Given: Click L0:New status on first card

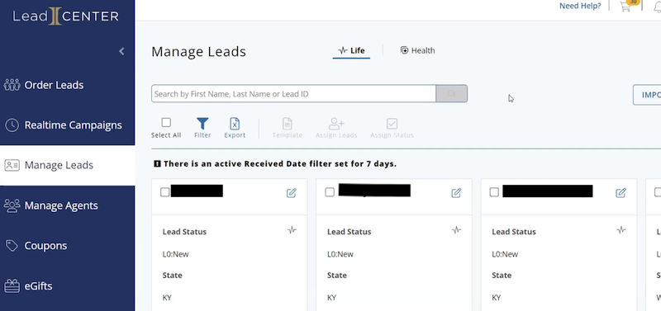Looking at the screenshot, I should point(175,254).
